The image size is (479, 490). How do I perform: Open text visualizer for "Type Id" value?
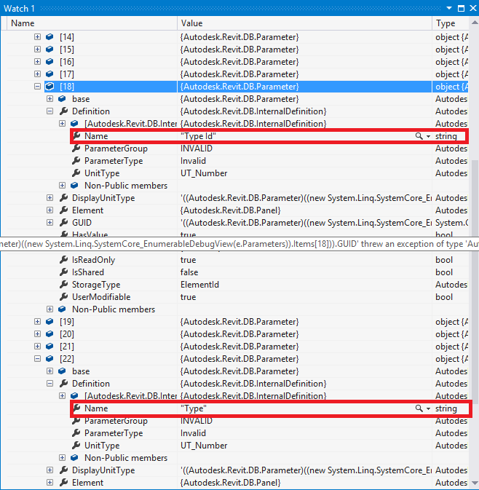click(419, 136)
